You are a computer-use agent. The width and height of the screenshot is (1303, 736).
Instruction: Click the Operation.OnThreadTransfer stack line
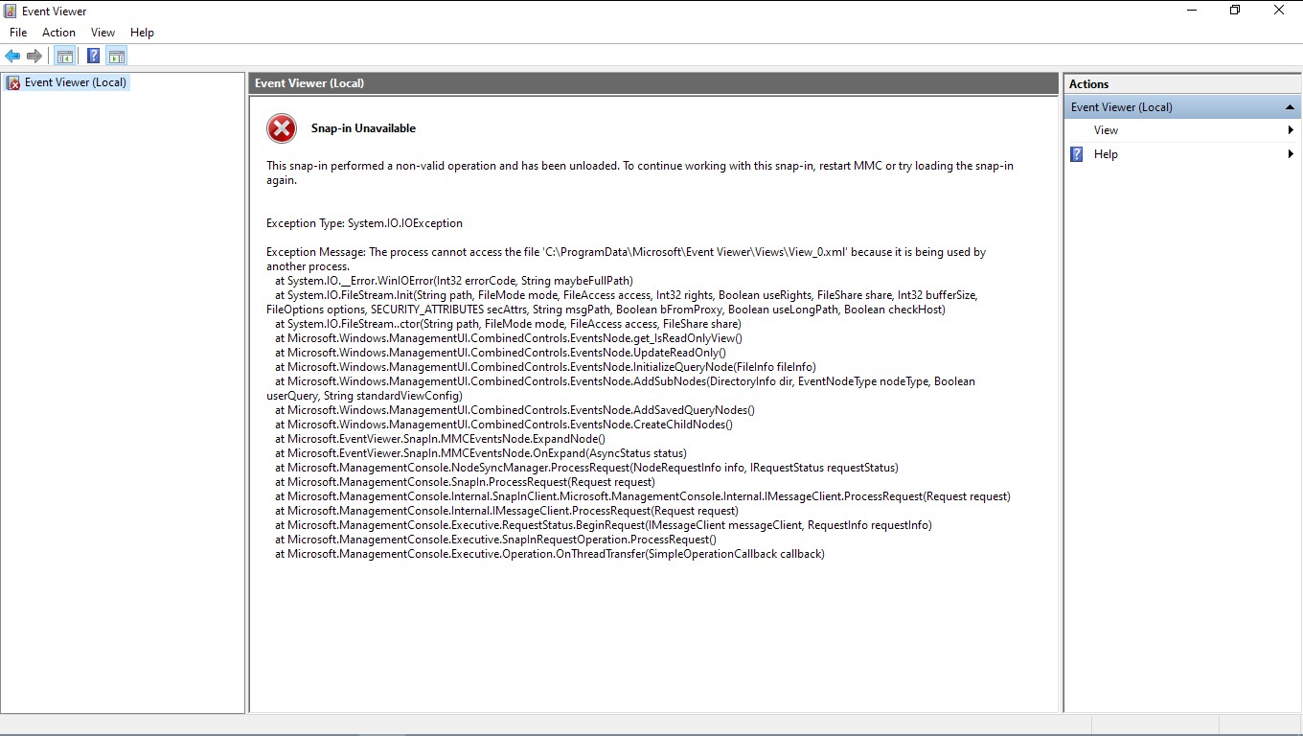[550, 554]
